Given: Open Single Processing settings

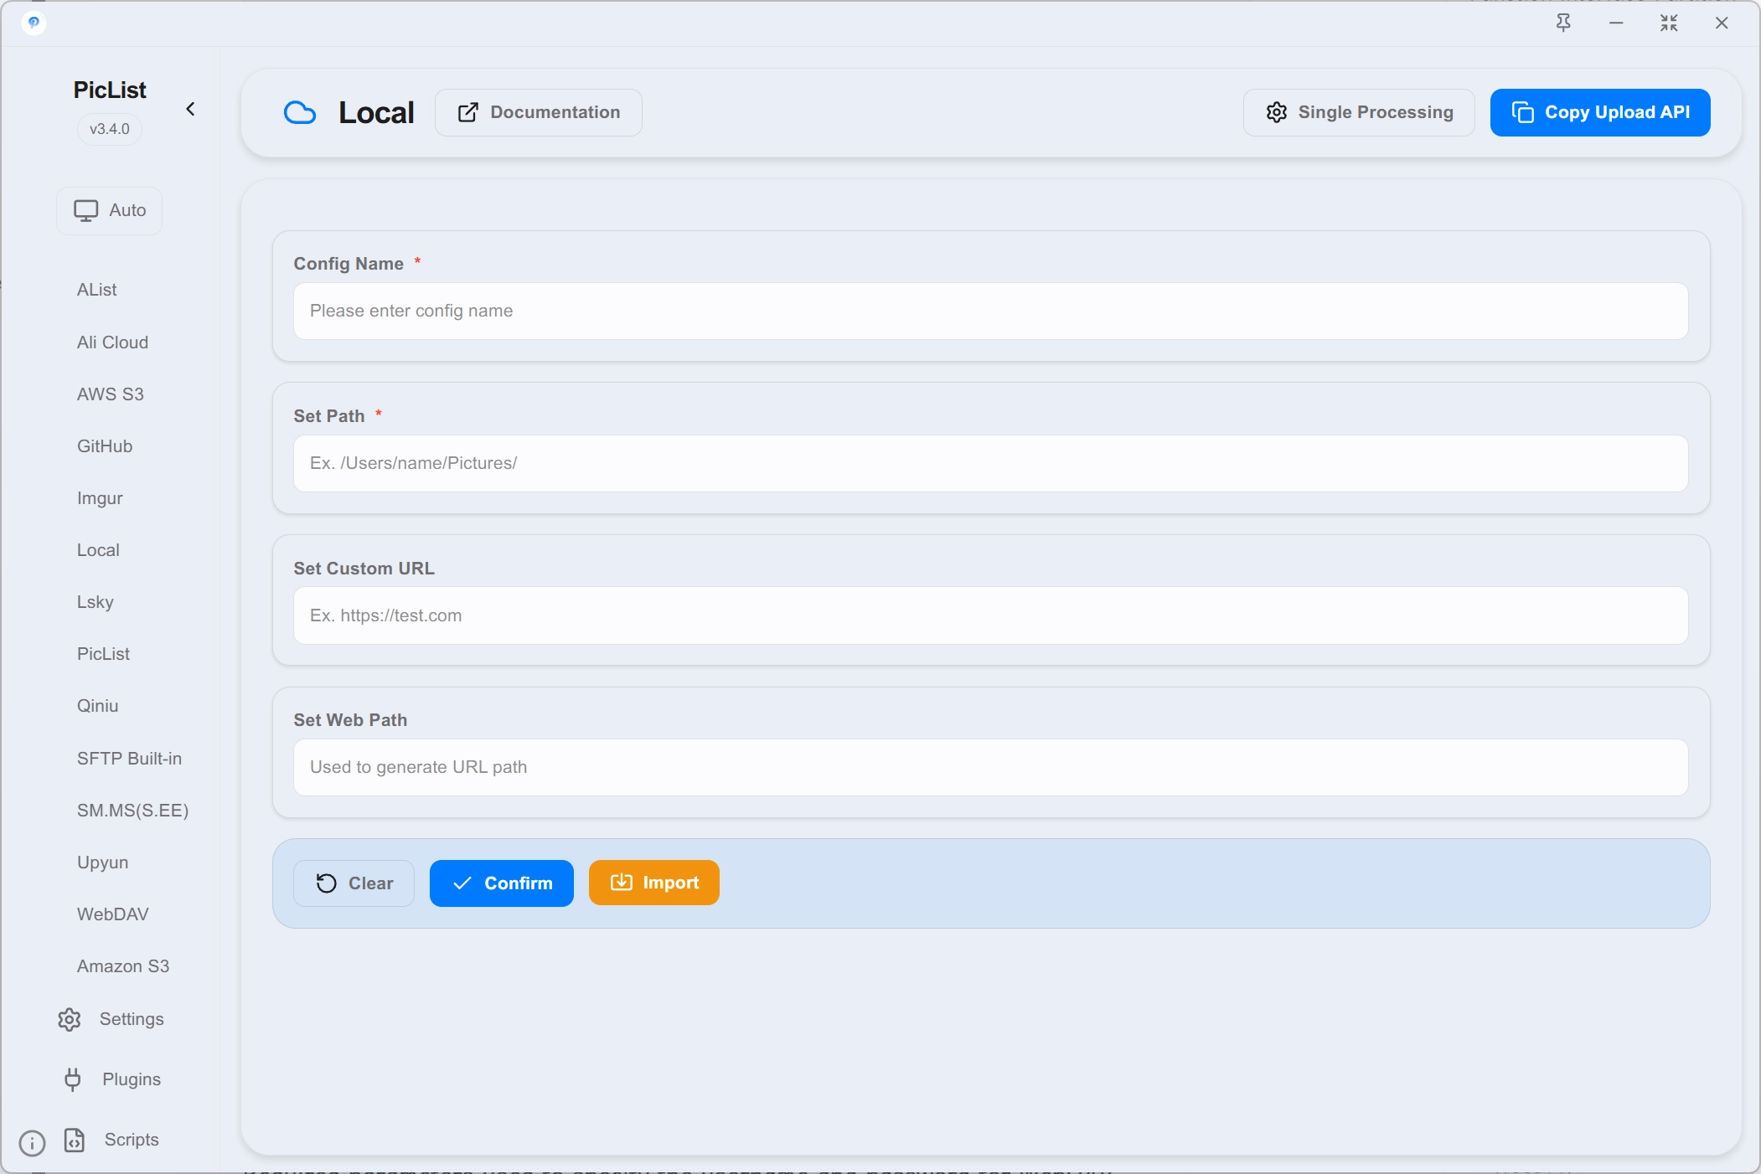Looking at the screenshot, I should [1359, 112].
